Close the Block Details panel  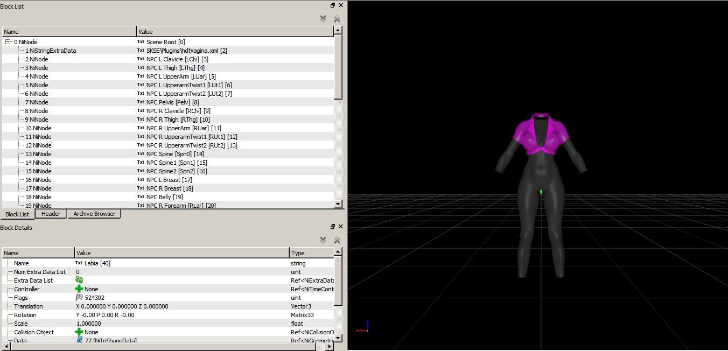point(341,227)
